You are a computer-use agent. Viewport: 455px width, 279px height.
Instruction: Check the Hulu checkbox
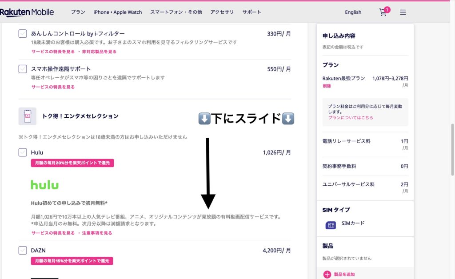pyautogui.click(x=23, y=152)
